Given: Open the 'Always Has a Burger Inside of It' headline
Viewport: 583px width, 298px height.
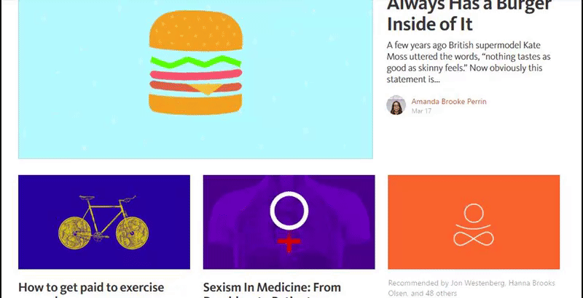Looking at the screenshot, I should (x=469, y=15).
